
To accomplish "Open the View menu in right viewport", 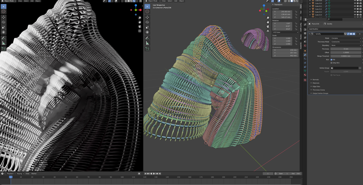I will pyautogui.click(x=164, y=1).
